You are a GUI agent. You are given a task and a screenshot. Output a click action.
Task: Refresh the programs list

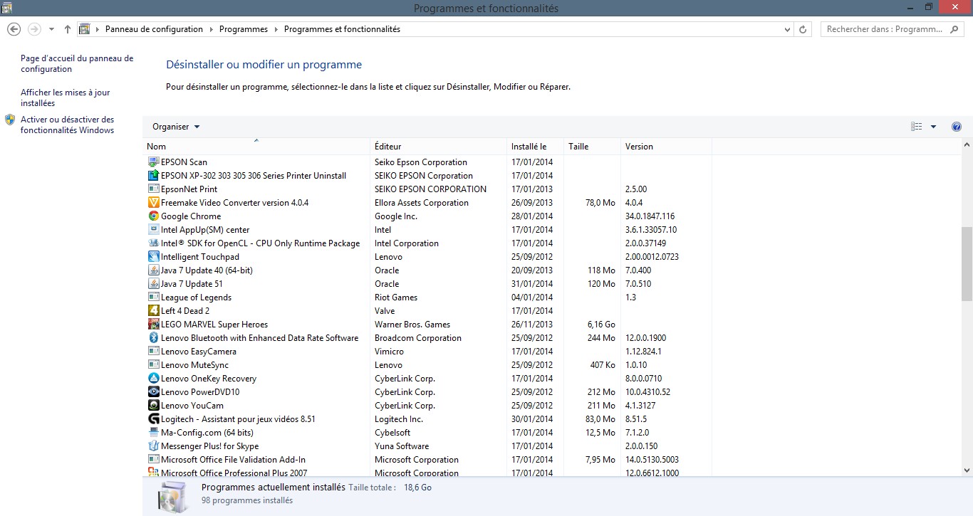click(x=803, y=29)
